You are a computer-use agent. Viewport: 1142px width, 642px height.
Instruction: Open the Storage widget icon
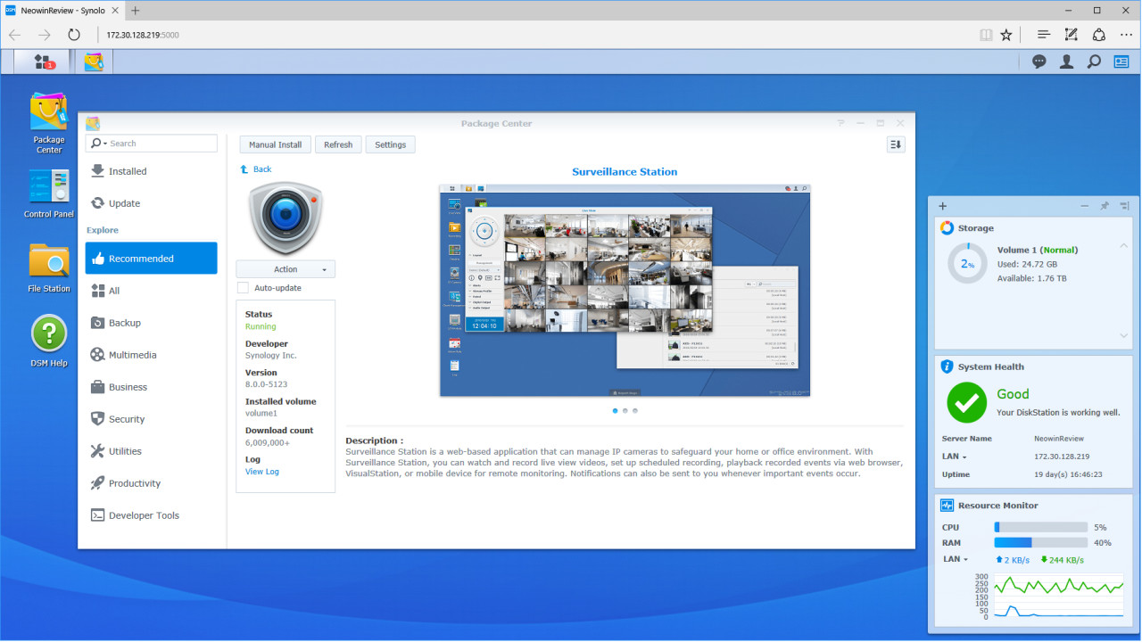point(948,228)
